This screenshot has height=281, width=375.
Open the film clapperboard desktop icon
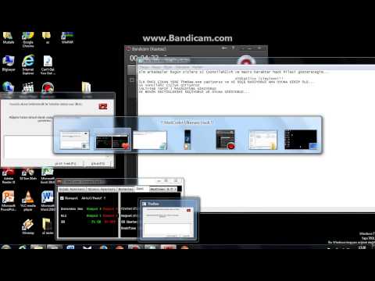click(28, 87)
